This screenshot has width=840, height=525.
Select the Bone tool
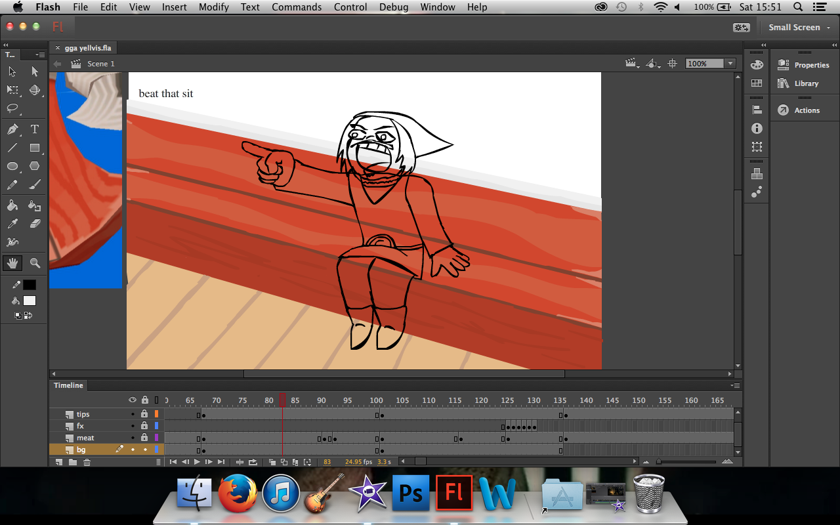[x=12, y=242]
